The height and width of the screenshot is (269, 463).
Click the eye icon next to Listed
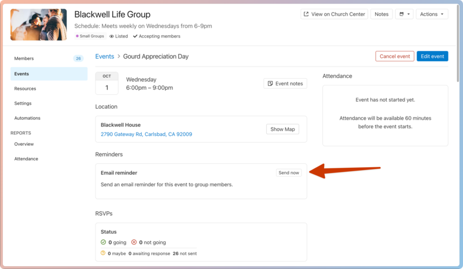click(112, 36)
